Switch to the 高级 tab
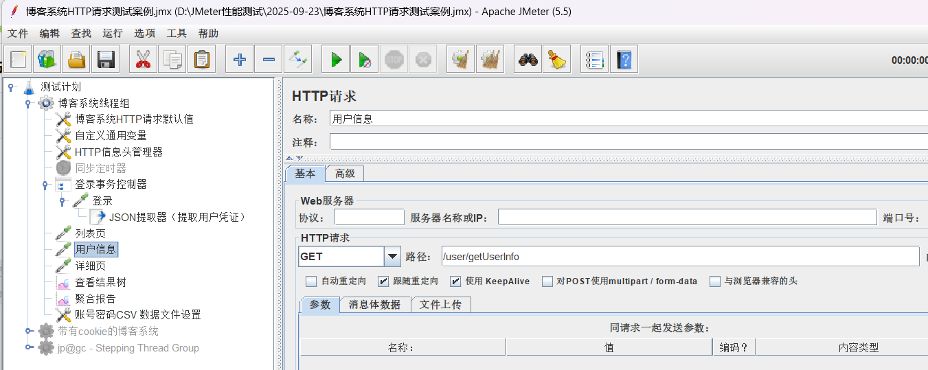The width and height of the screenshot is (928, 370). [345, 174]
